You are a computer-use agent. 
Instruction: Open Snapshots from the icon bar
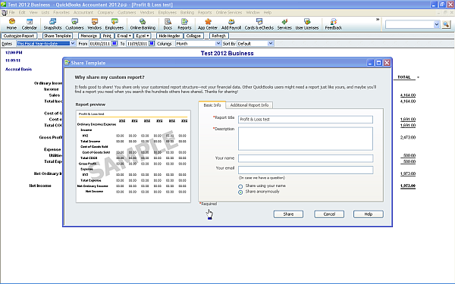pyautogui.click(x=52, y=24)
